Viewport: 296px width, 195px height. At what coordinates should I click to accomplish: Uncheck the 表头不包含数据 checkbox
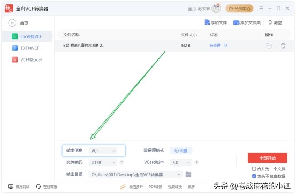click(254, 176)
